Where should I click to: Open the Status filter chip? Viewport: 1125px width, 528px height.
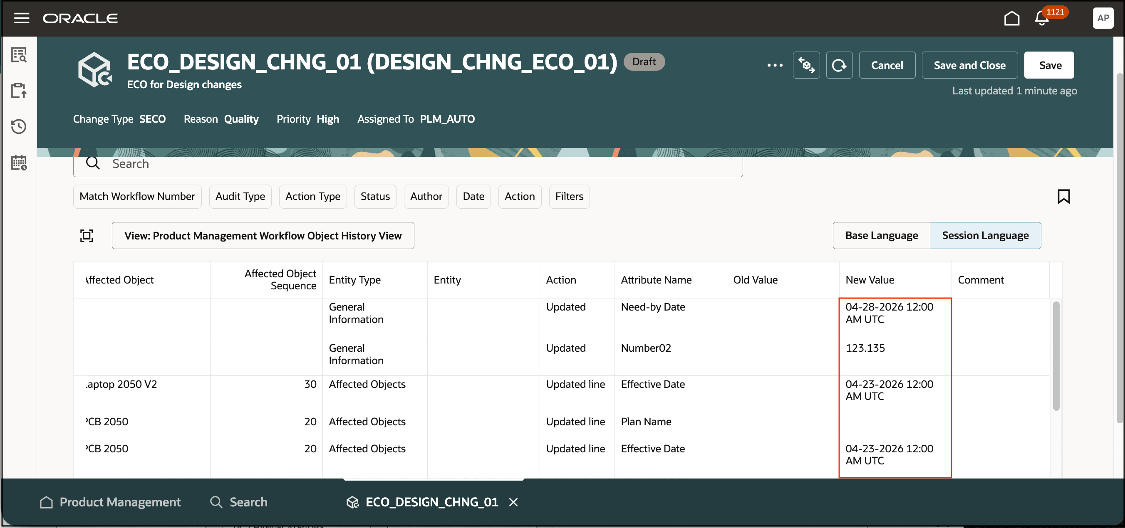pos(375,196)
